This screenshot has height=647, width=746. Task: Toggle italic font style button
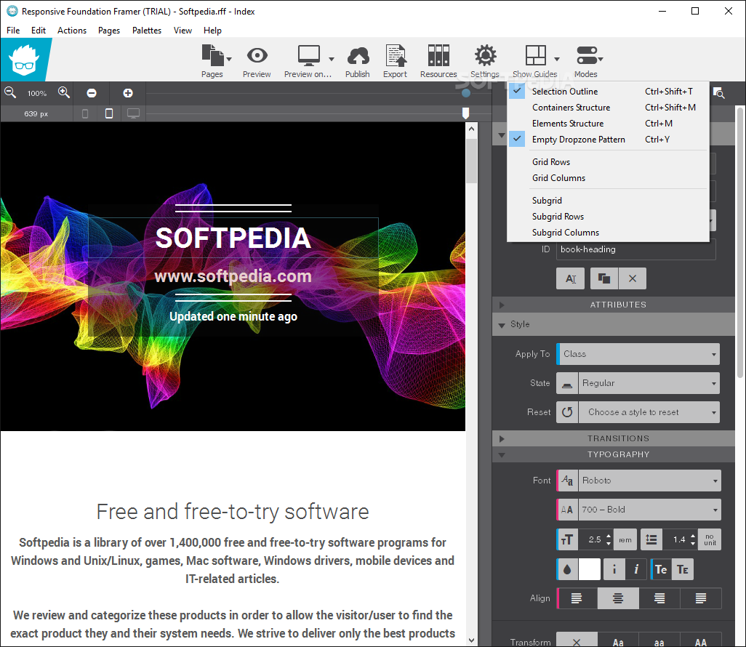(x=636, y=569)
